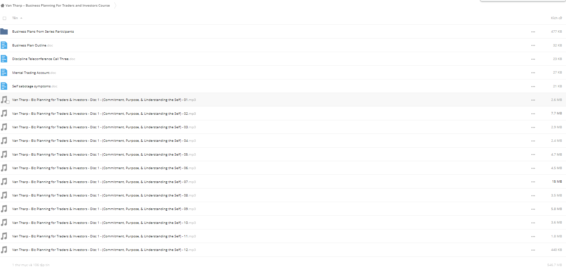Open Van Tharp Disc 1 - 04.mp3
566x270 pixels.
[104, 141]
